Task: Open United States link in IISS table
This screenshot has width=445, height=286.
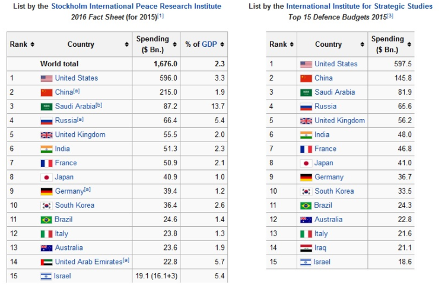Action: click(x=336, y=64)
